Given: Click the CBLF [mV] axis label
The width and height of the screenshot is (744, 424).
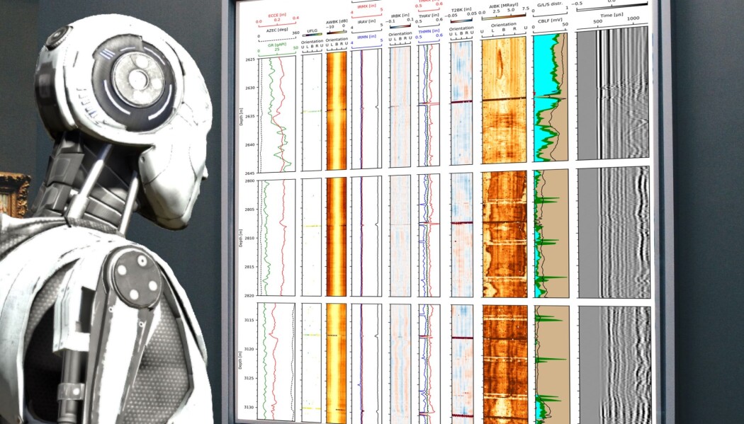Looking at the screenshot, I should [550, 21].
